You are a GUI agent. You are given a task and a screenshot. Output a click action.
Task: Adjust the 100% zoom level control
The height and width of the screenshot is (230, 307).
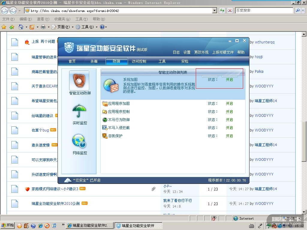click(x=292, y=218)
